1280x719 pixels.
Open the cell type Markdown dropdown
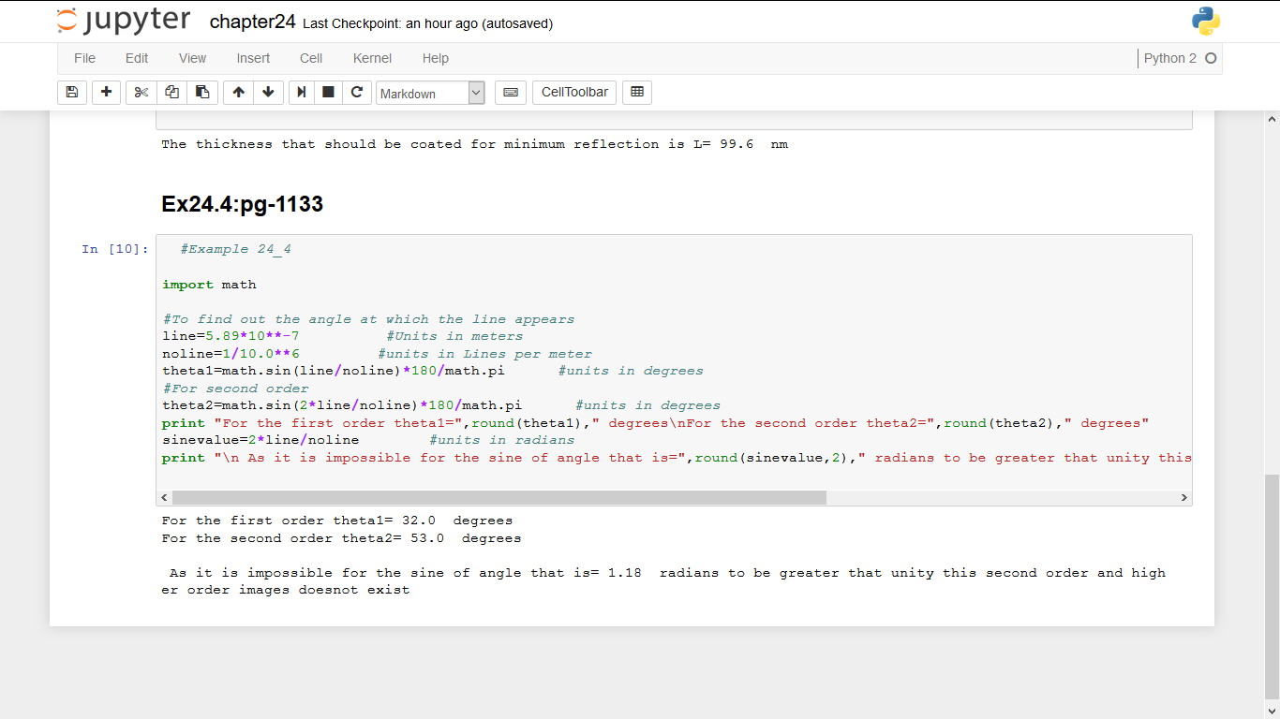430,93
